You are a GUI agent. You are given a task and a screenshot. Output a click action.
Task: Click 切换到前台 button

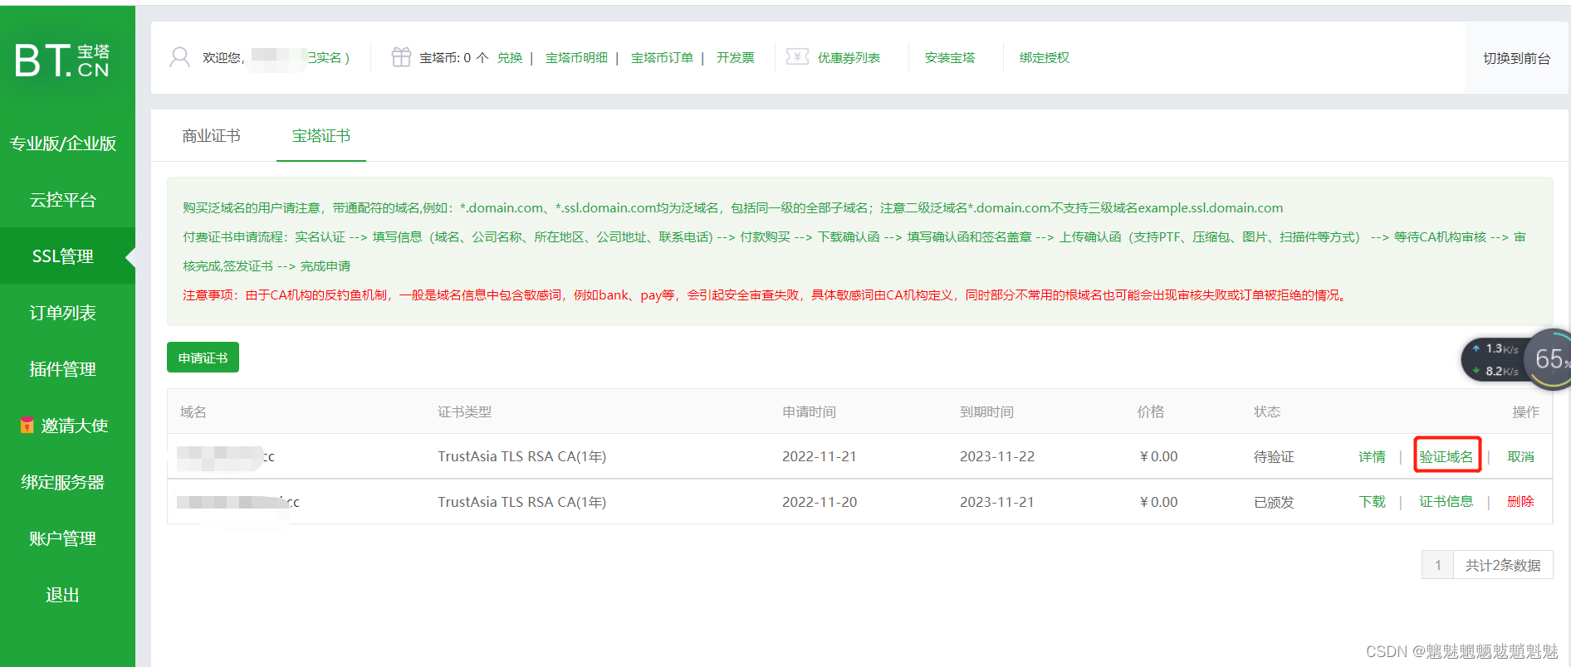(x=1516, y=58)
